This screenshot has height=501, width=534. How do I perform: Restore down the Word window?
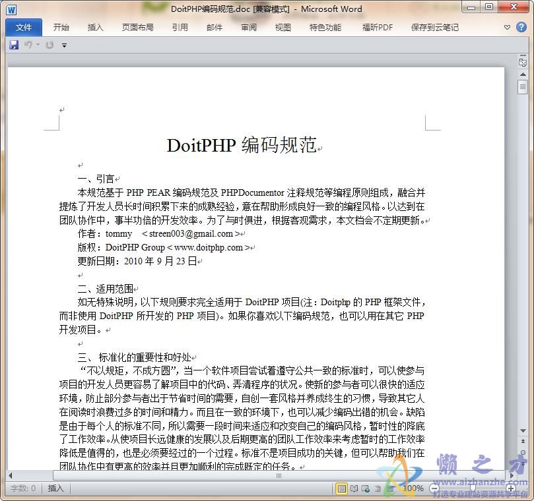point(489,7)
